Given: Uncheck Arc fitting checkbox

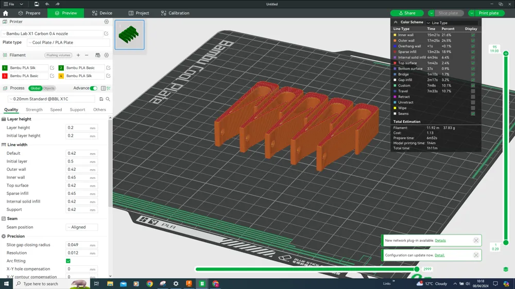Looking at the screenshot, I should [x=68, y=261].
